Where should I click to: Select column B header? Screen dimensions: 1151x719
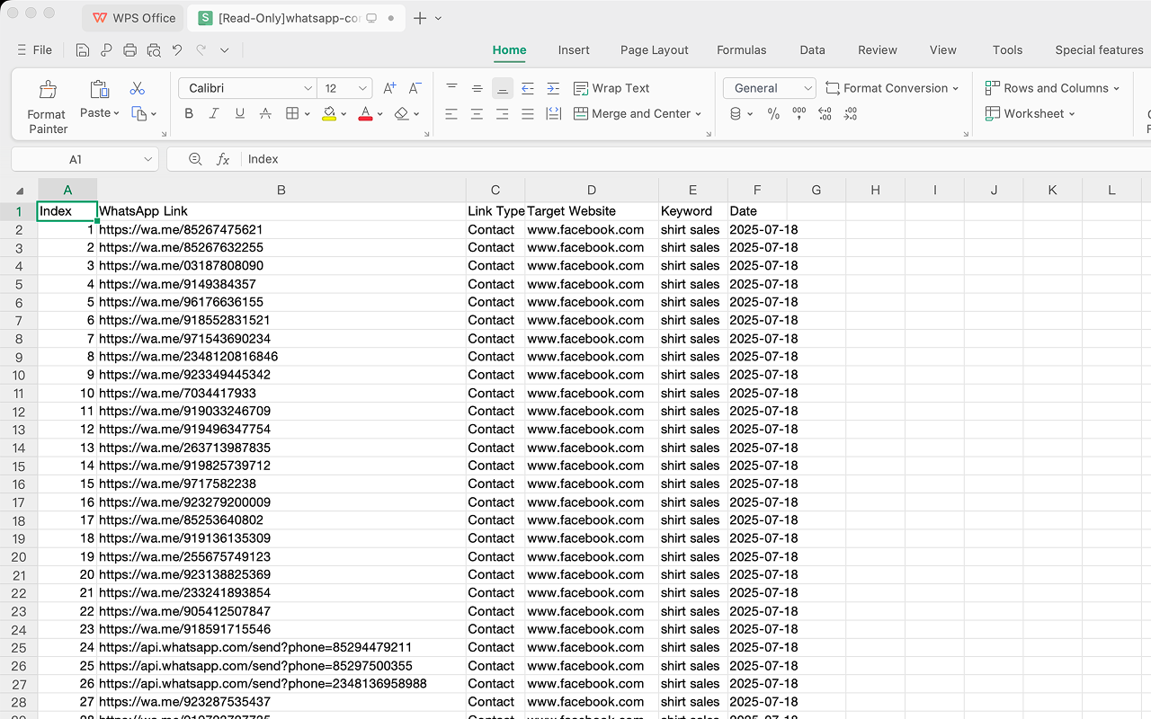click(281, 190)
